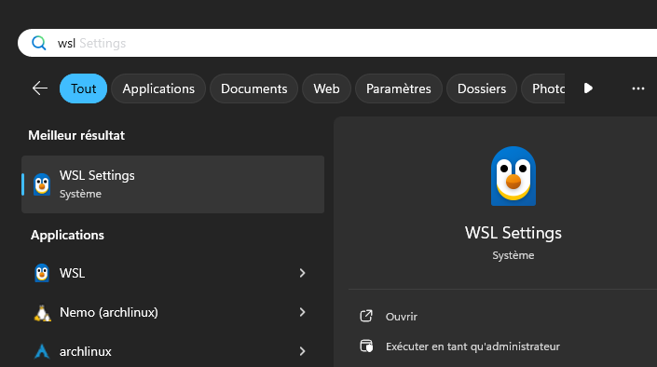Select the Nemo (archlinux) result
This screenshot has width=657, height=367.
click(172, 312)
